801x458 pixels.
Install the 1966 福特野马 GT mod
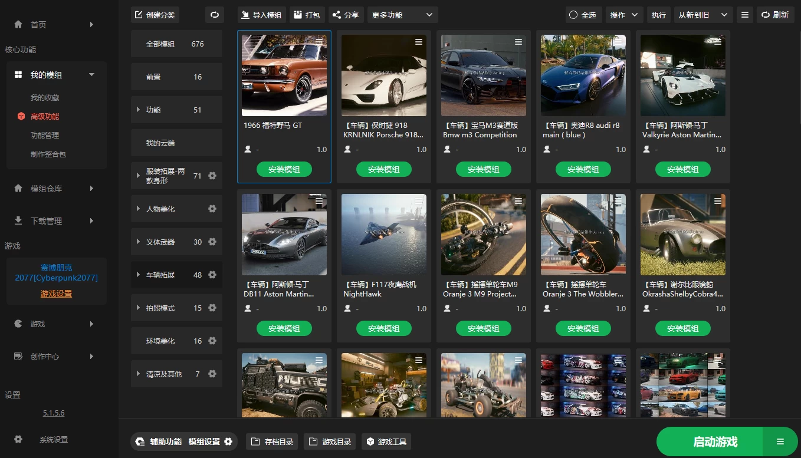284,169
